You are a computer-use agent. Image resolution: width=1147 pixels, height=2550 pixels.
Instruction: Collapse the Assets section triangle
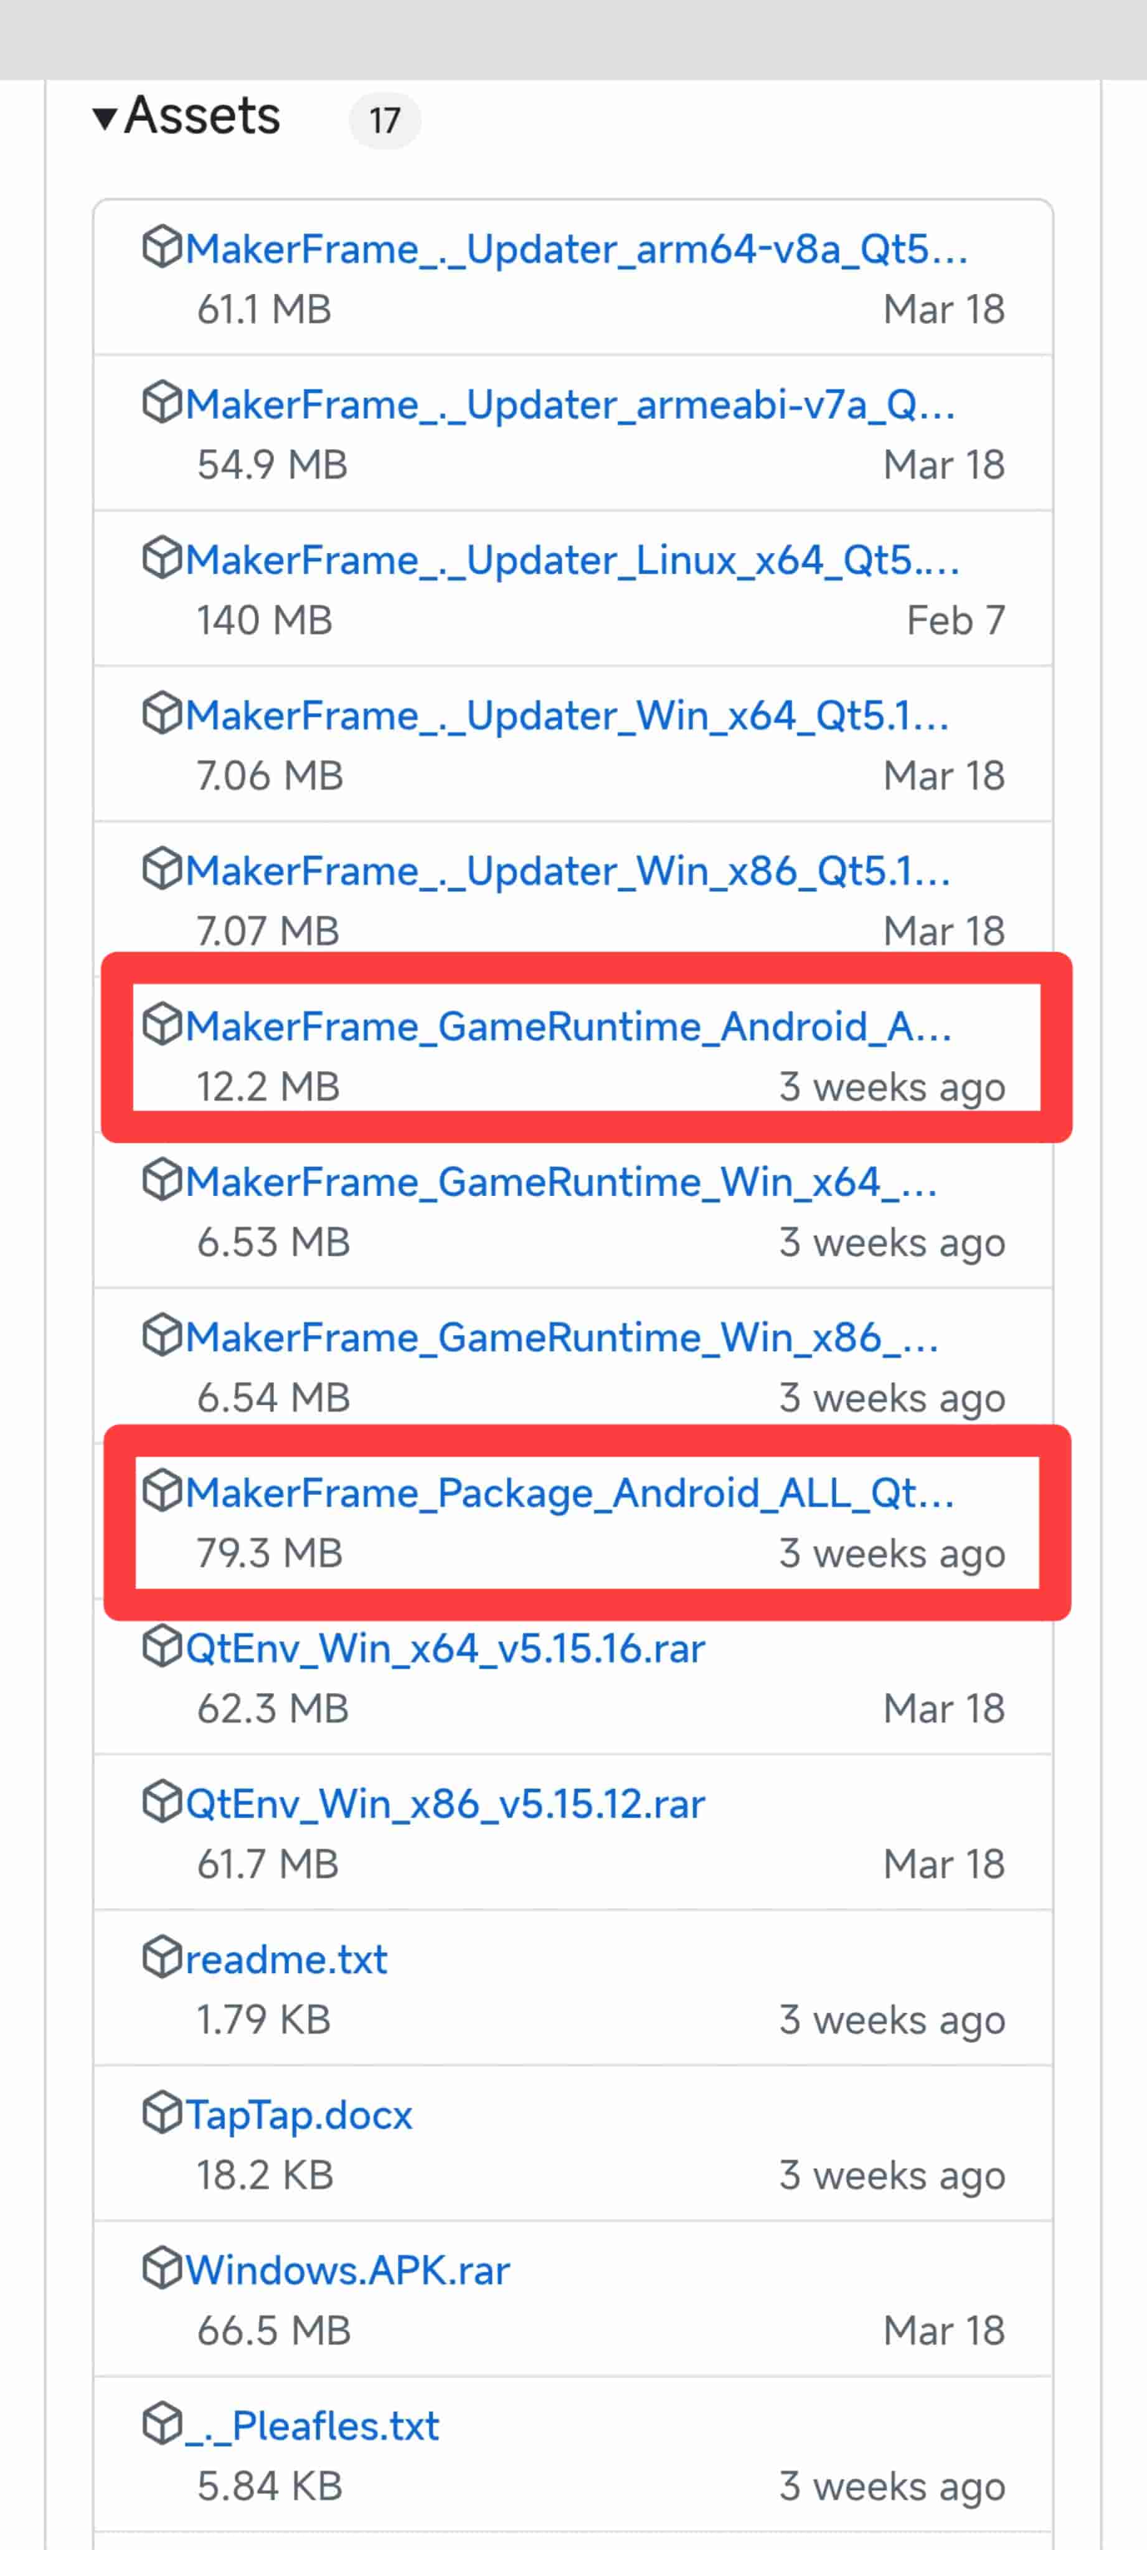point(105,118)
